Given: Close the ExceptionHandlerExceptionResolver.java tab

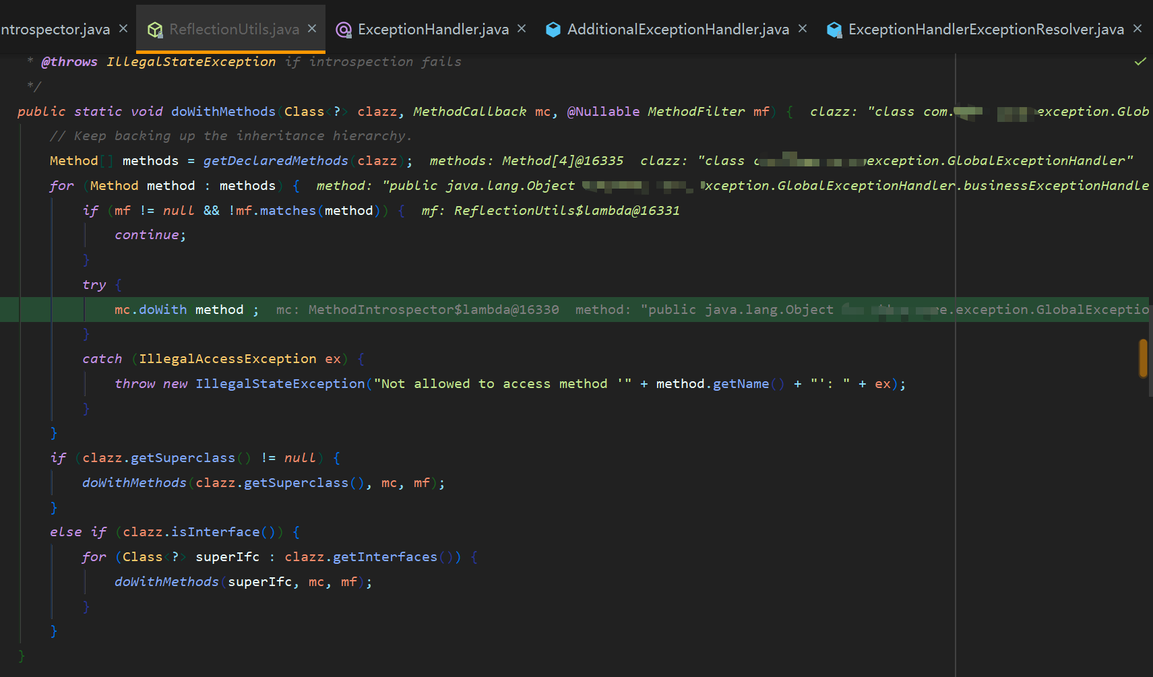Looking at the screenshot, I should click(x=1138, y=28).
